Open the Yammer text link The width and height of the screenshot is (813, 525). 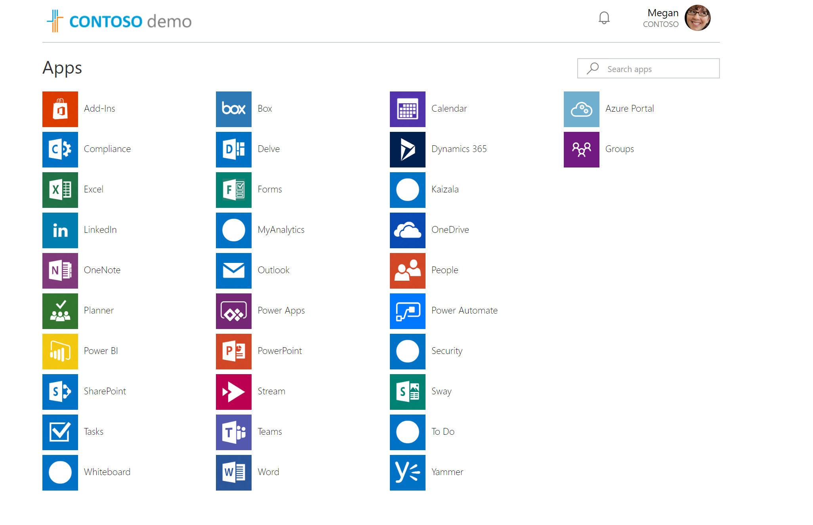(447, 472)
